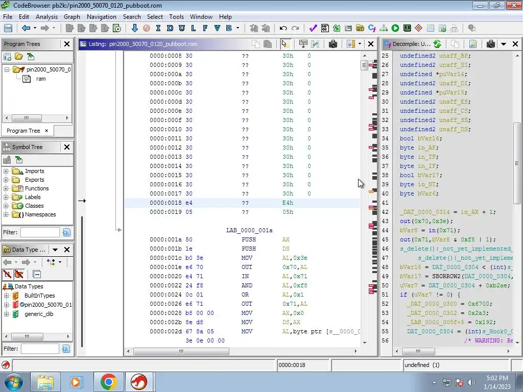Expand the Functions folder node
This screenshot has height=392, width=523.
(6, 188)
